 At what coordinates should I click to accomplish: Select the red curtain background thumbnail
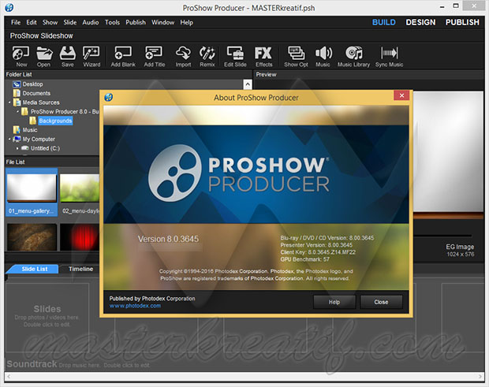pyautogui.click(x=80, y=237)
